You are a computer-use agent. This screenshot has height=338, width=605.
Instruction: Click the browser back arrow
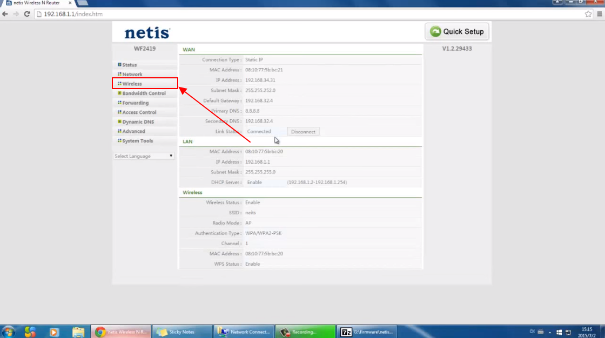pyautogui.click(x=5, y=14)
